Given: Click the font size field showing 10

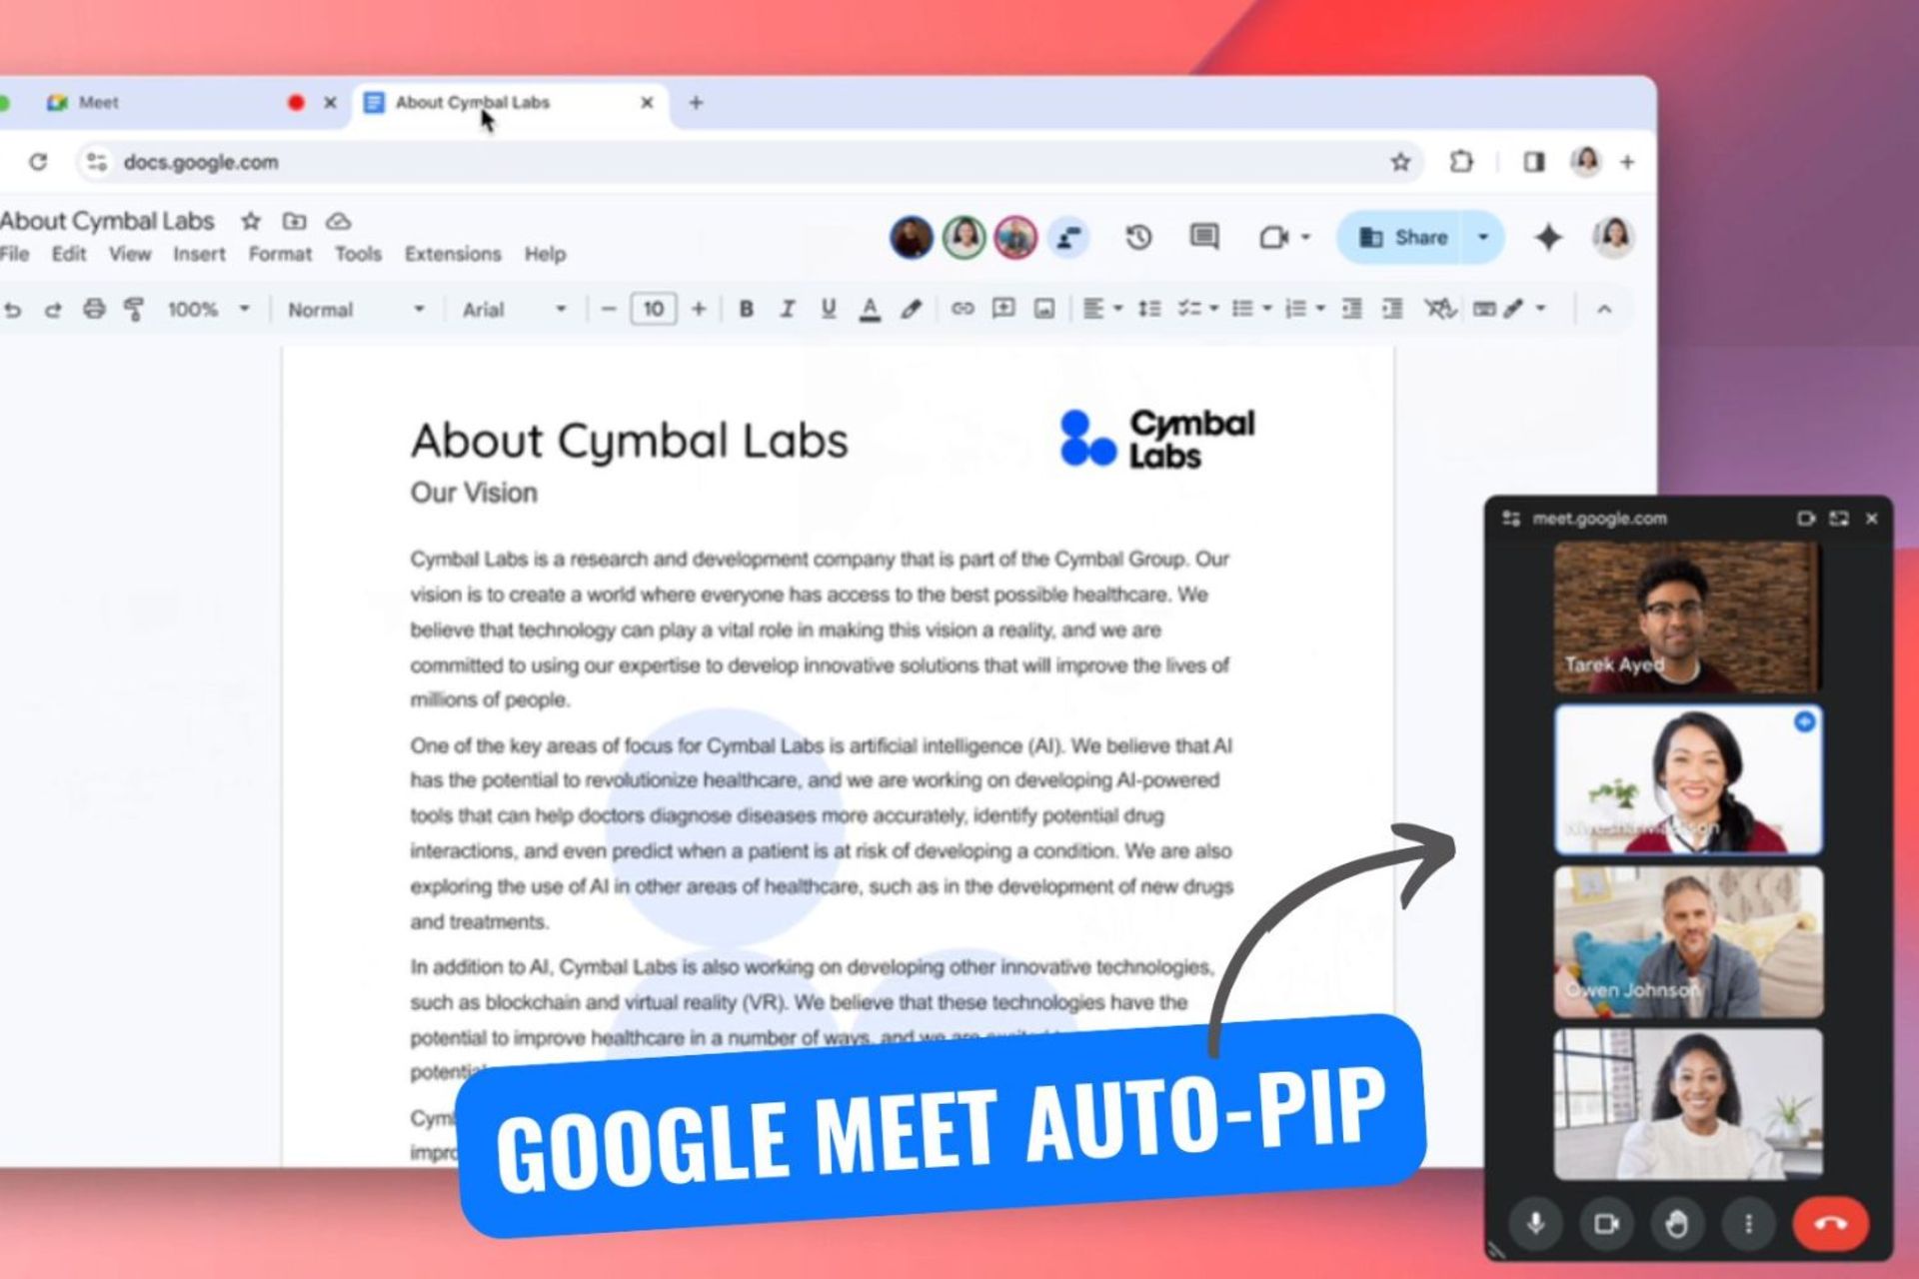Looking at the screenshot, I should click(x=654, y=309).
